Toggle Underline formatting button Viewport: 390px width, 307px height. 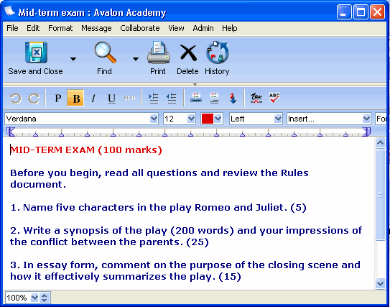111,98
